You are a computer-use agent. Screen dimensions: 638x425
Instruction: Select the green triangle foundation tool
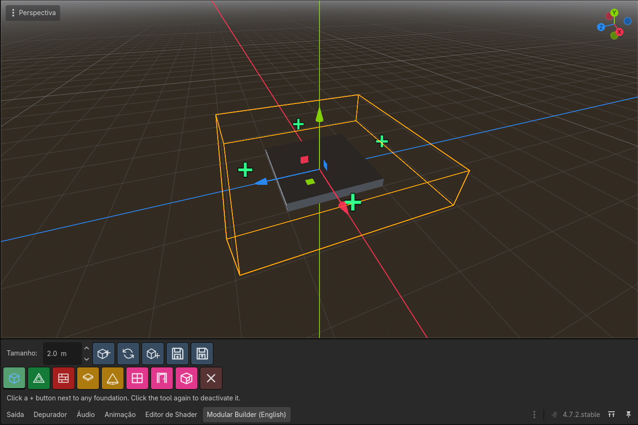point(39,378)
